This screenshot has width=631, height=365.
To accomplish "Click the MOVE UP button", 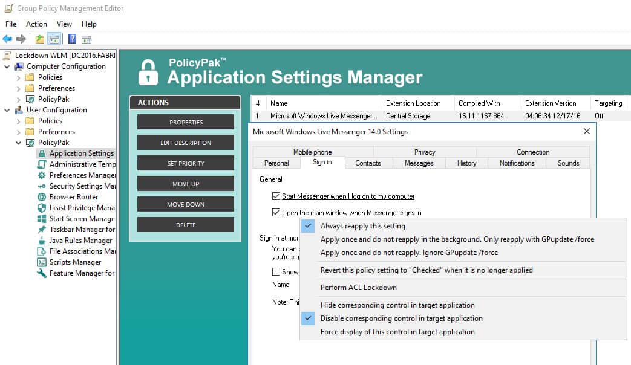I will click(x=186, y=184).
